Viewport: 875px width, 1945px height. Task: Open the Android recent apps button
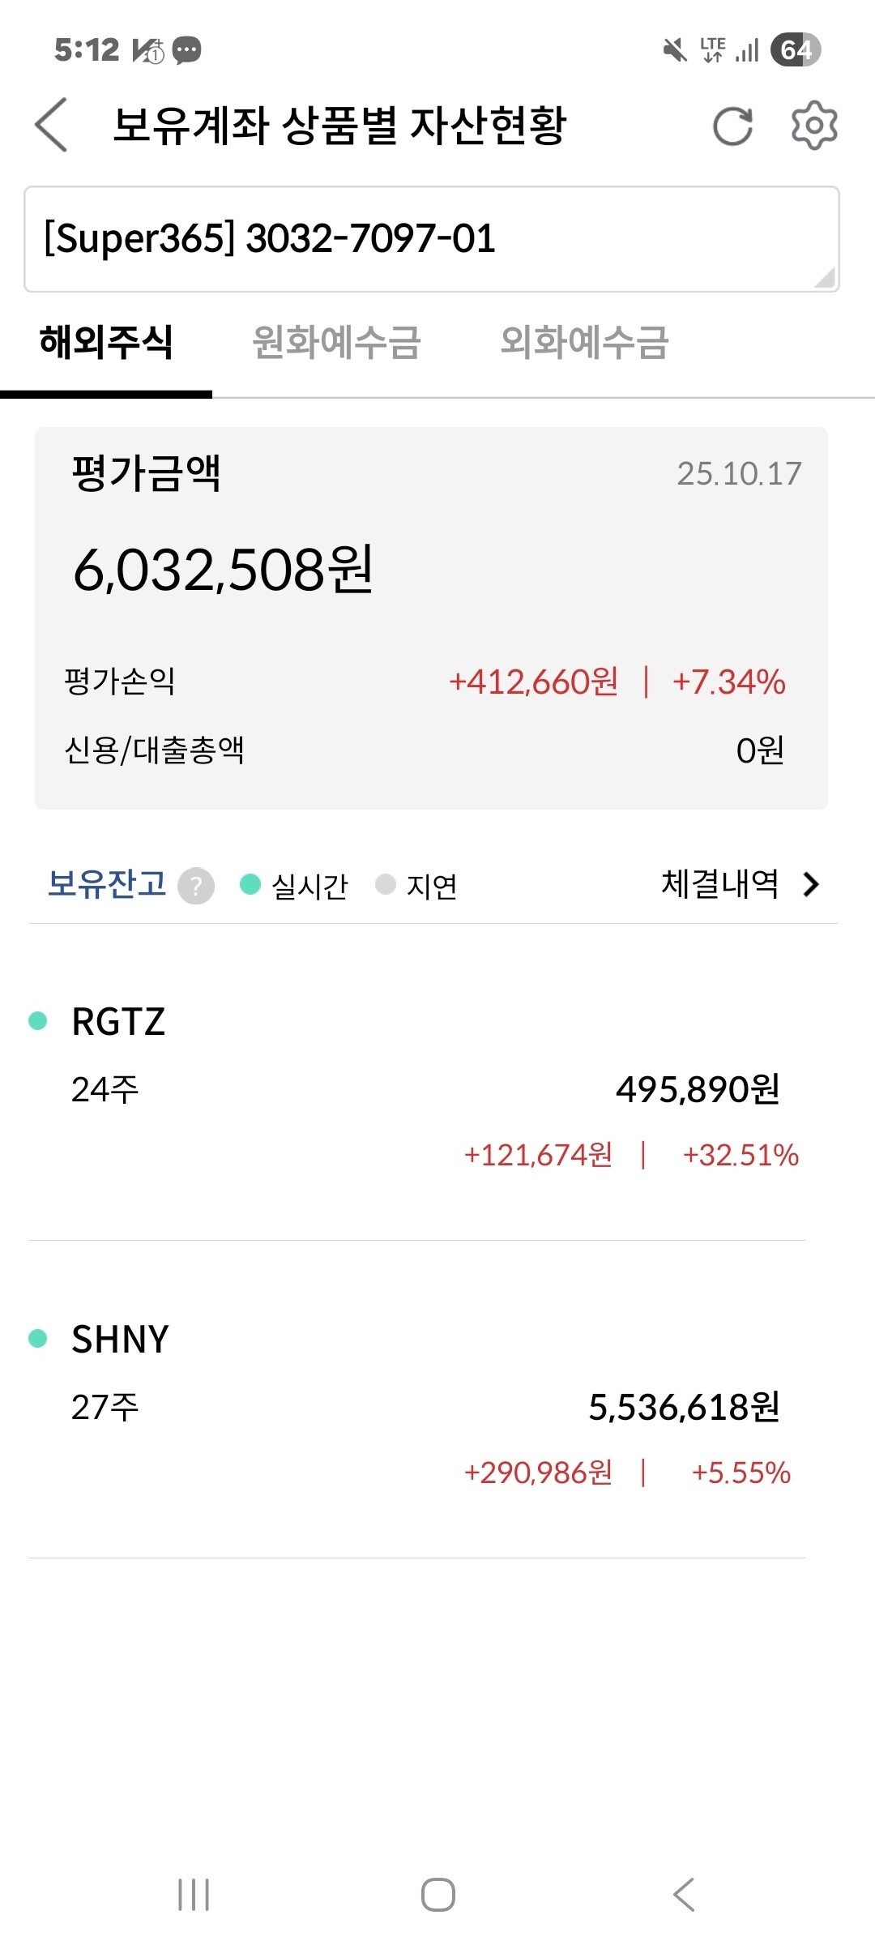tap(194, 1895)
